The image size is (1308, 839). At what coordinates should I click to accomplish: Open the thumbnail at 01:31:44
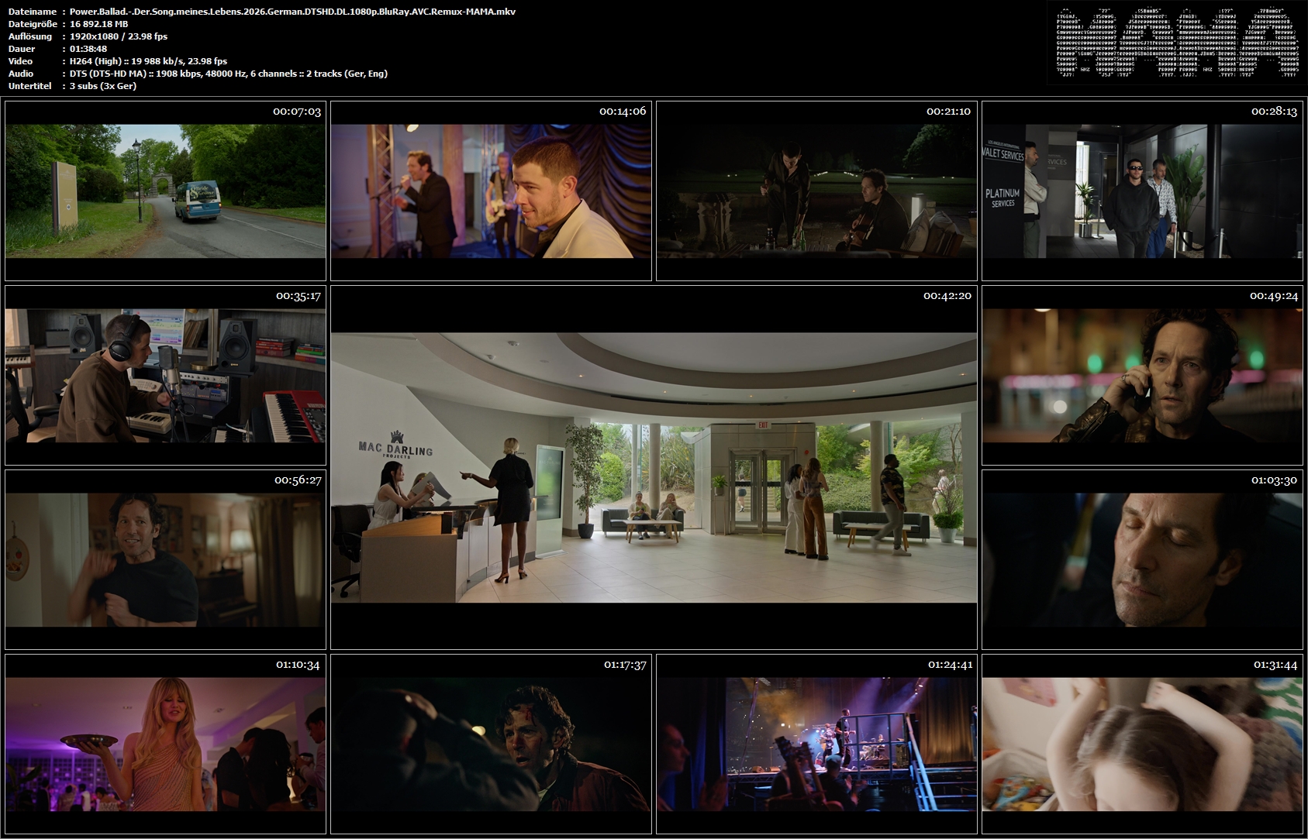[x=1142, y=744]
